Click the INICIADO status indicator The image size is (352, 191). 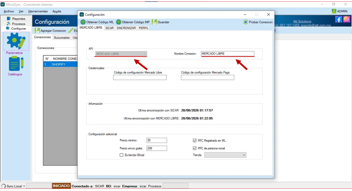[61, 186]
